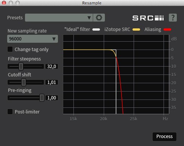Click the Presets dropdown arrow
The height and width of the screenshot is (146, 184).
(x=89, y=18)
